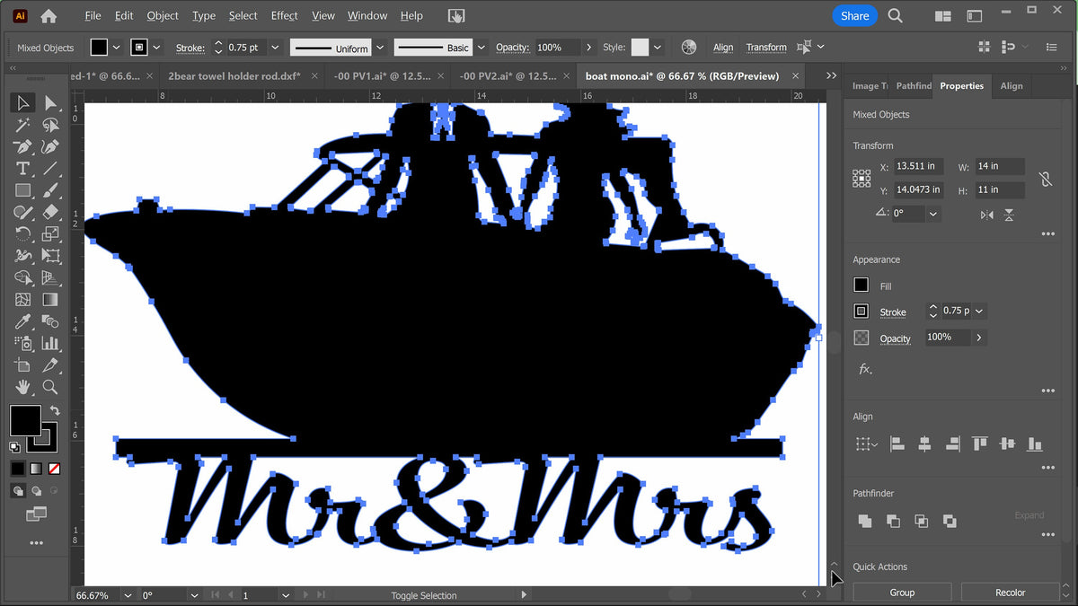1078x606 pixels.
Task: Click the Home icon
Action: (49, 15)
